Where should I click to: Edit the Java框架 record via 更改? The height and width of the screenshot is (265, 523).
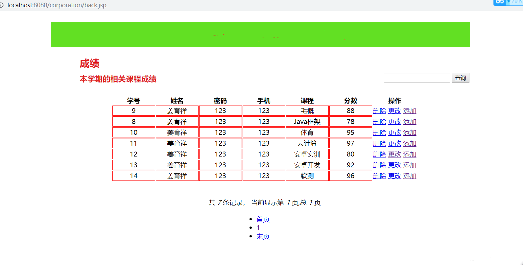click(x=394, y=122)
